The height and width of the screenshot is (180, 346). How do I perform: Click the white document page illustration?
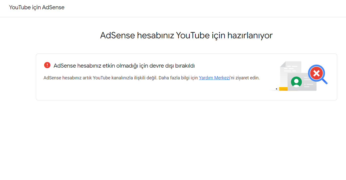(291, 68)
